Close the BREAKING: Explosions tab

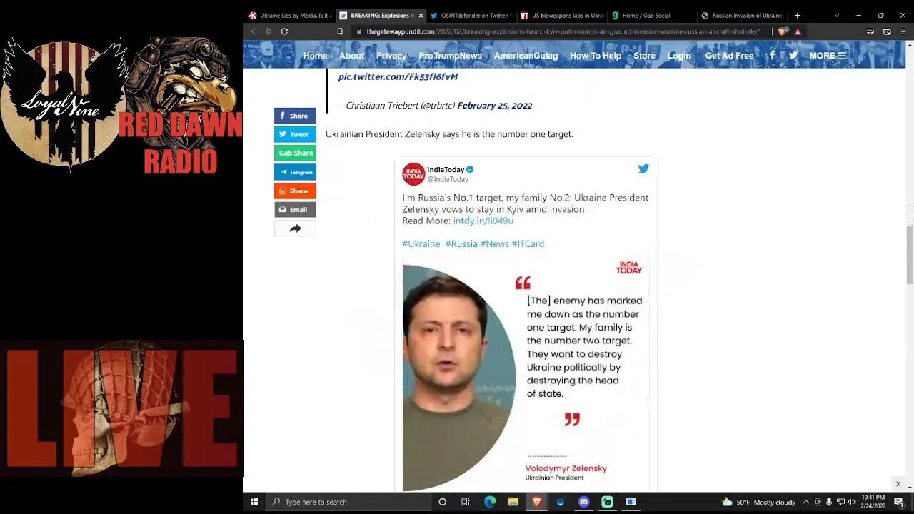421,15
